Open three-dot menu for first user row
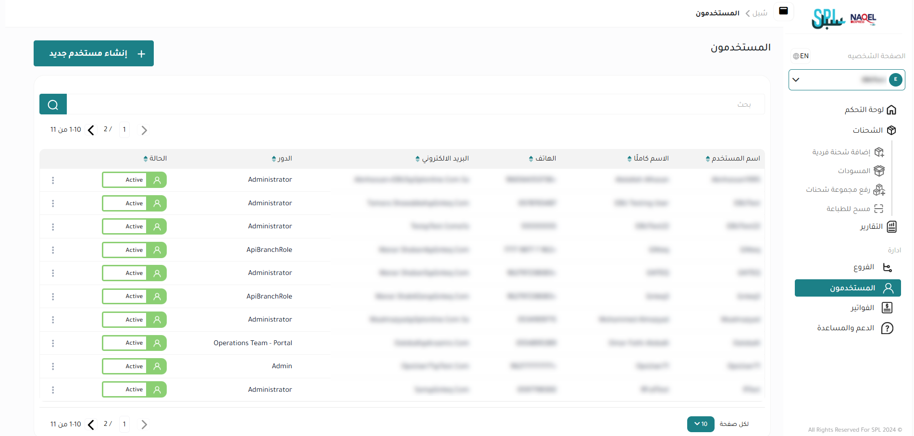 (x=53, y=180)
